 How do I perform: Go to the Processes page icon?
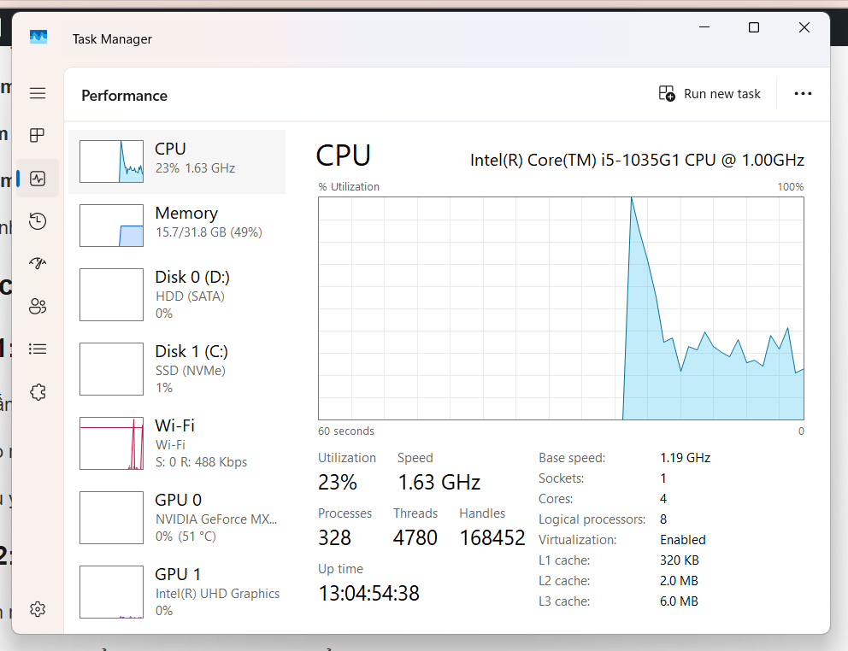[38, 136]
